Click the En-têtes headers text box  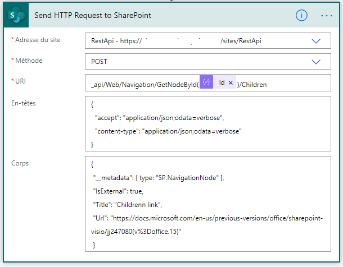point(208,123)
